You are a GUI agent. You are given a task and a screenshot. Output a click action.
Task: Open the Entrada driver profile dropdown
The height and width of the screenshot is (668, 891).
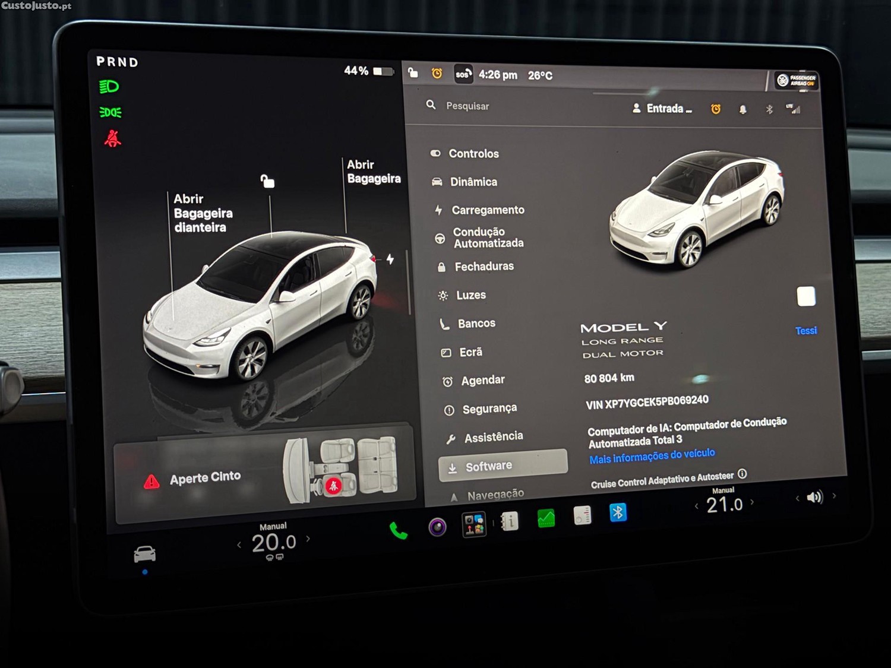pos(662,109)
